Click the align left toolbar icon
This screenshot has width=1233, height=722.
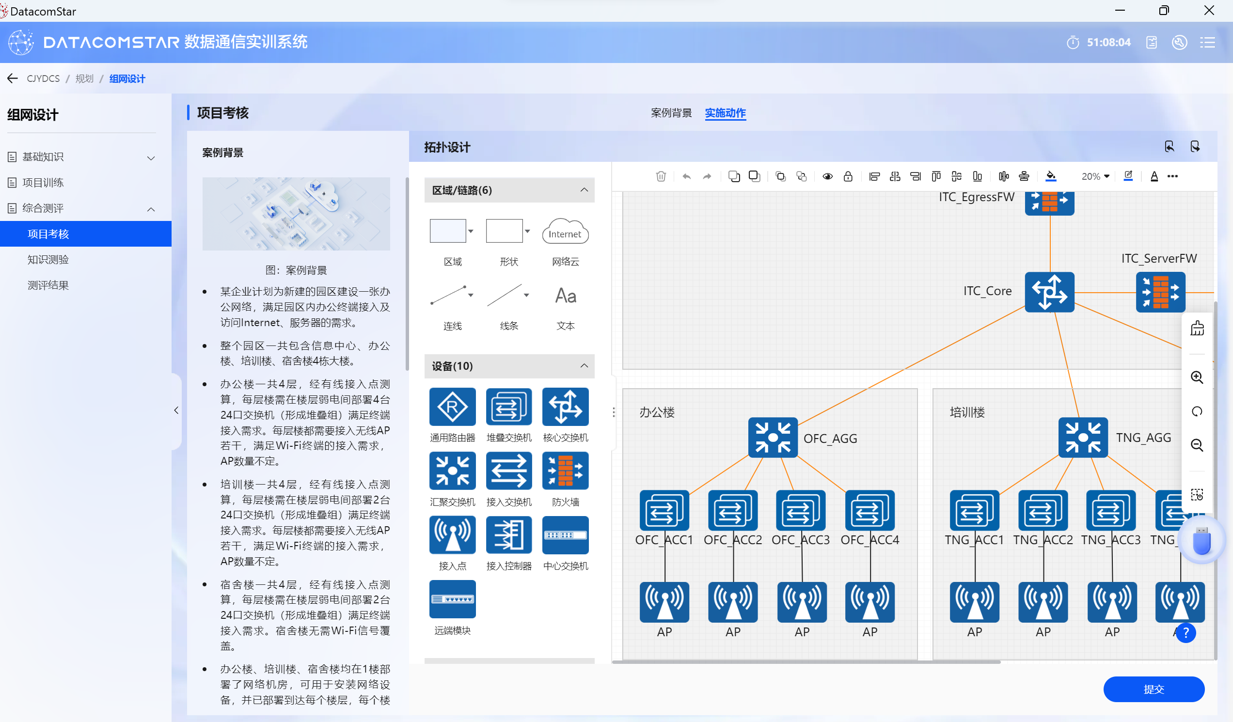pos(874,176)
